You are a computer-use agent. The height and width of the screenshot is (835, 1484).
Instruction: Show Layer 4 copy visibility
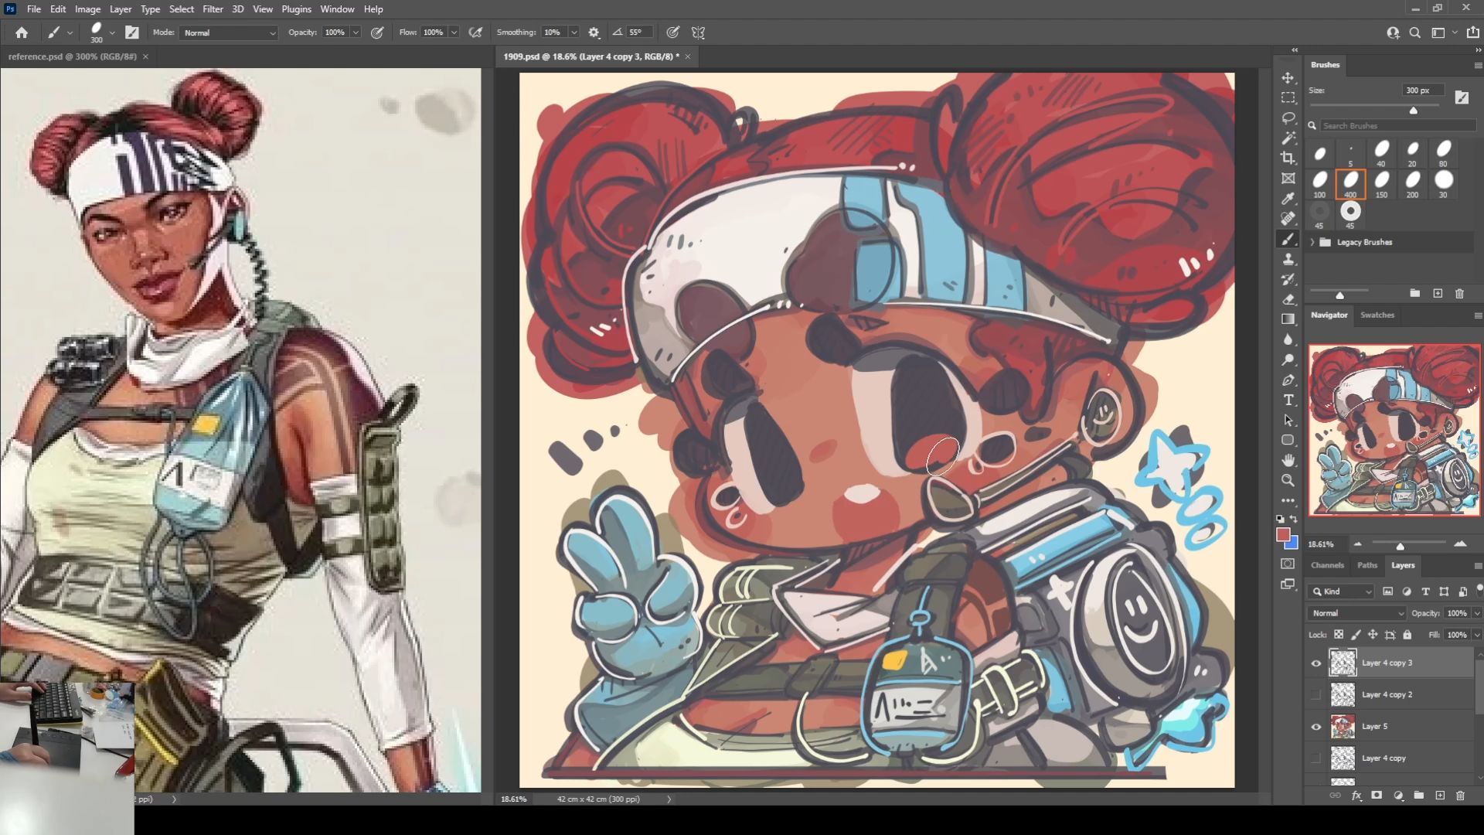click(1316, 758)
